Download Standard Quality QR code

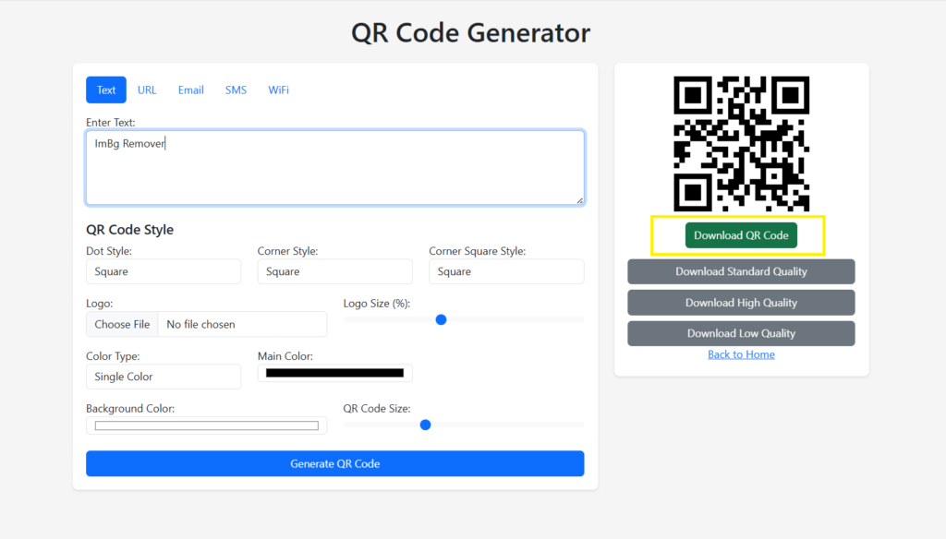click(741, 271)
